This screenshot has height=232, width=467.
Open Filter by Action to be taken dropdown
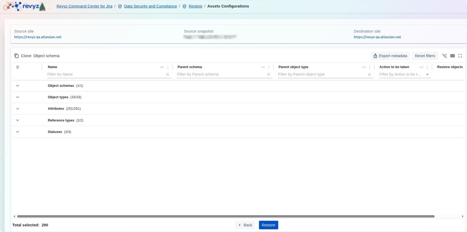(427, 75)
